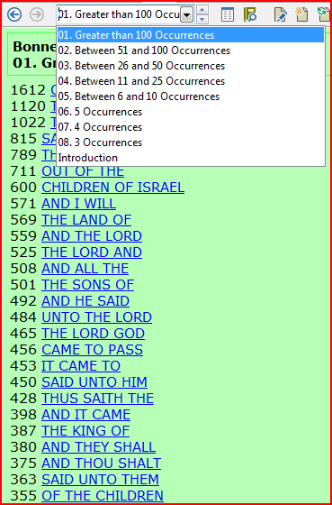Click the count '456' beside CAME TO PASS
The image size is (332, 505).
23,350
